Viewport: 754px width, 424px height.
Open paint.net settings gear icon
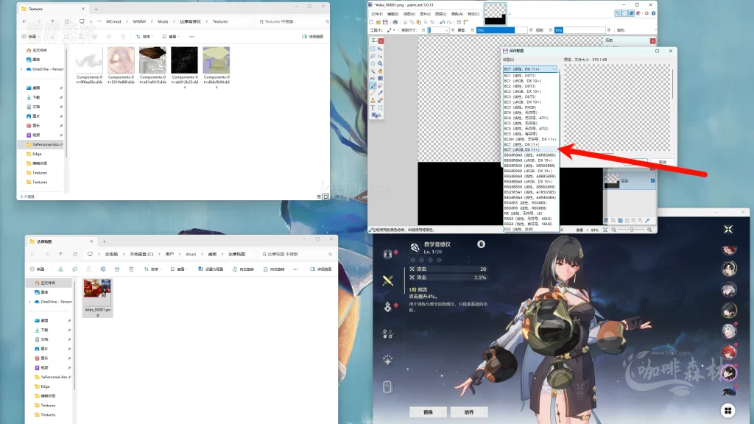point(646,13)
